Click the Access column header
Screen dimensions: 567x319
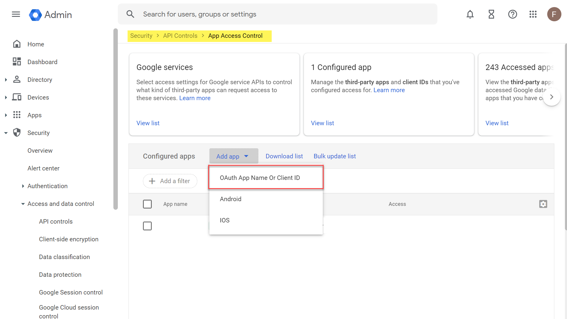(x=397, y=204)
